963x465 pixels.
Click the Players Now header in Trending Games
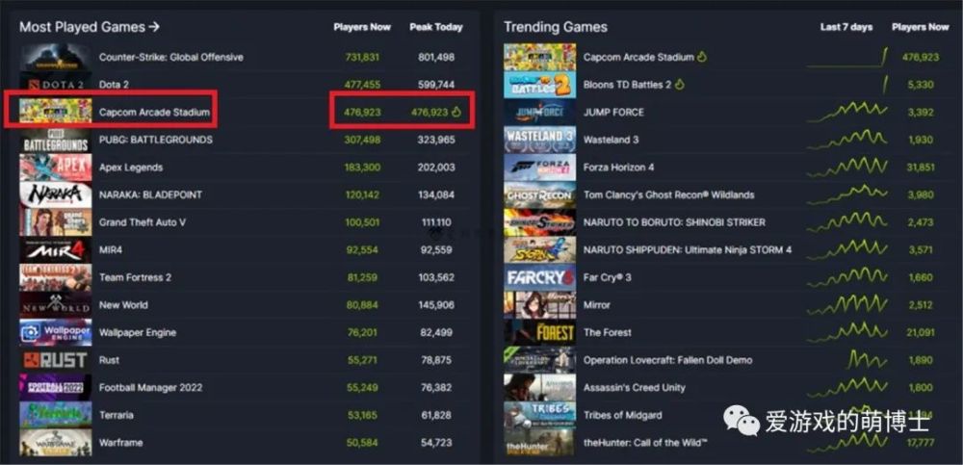[920, 27]
